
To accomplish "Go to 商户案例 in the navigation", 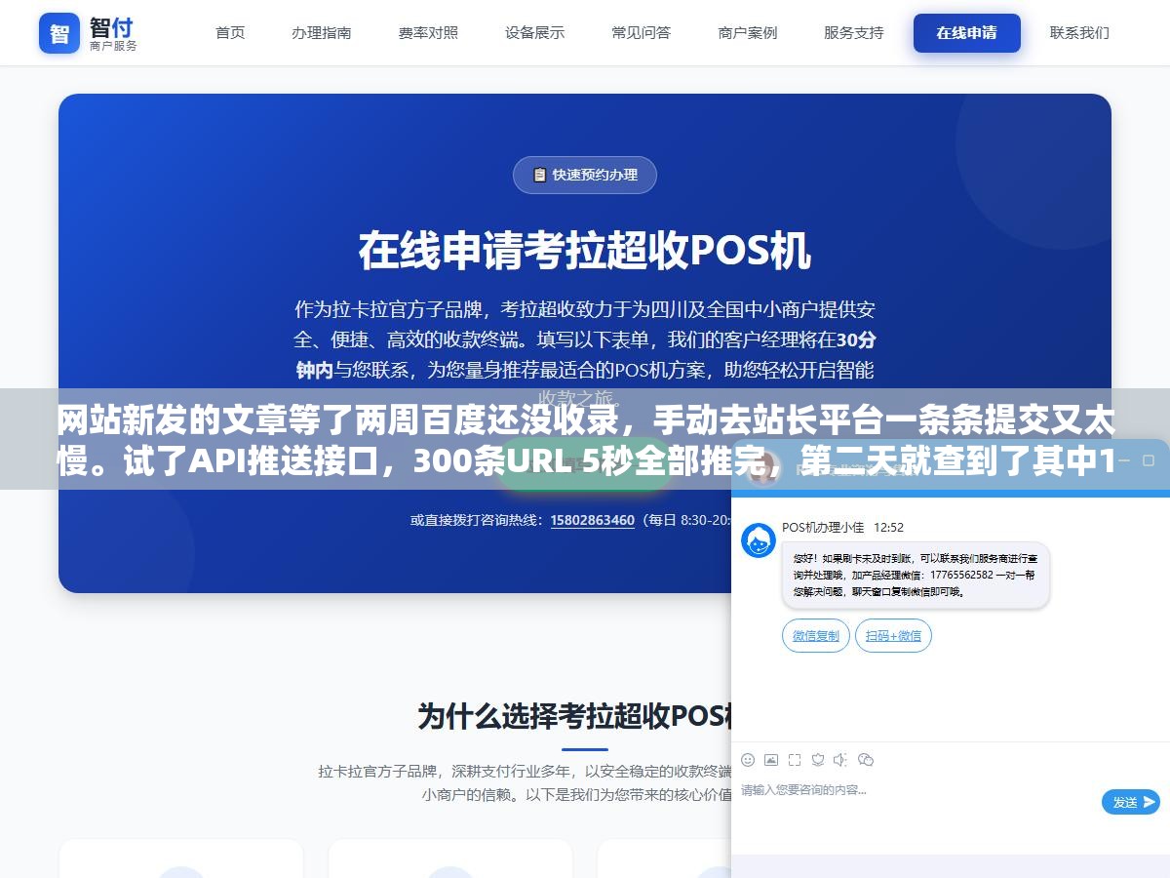I will (748, 32).
